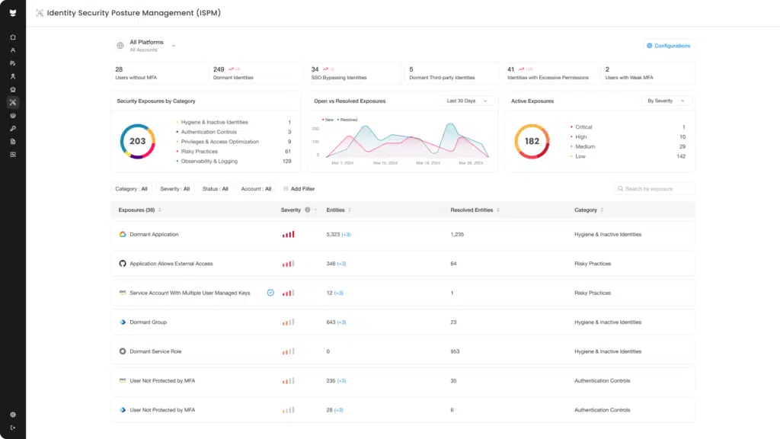
Task: Click the Search by exposure field
Action: (x=655, y=188)
